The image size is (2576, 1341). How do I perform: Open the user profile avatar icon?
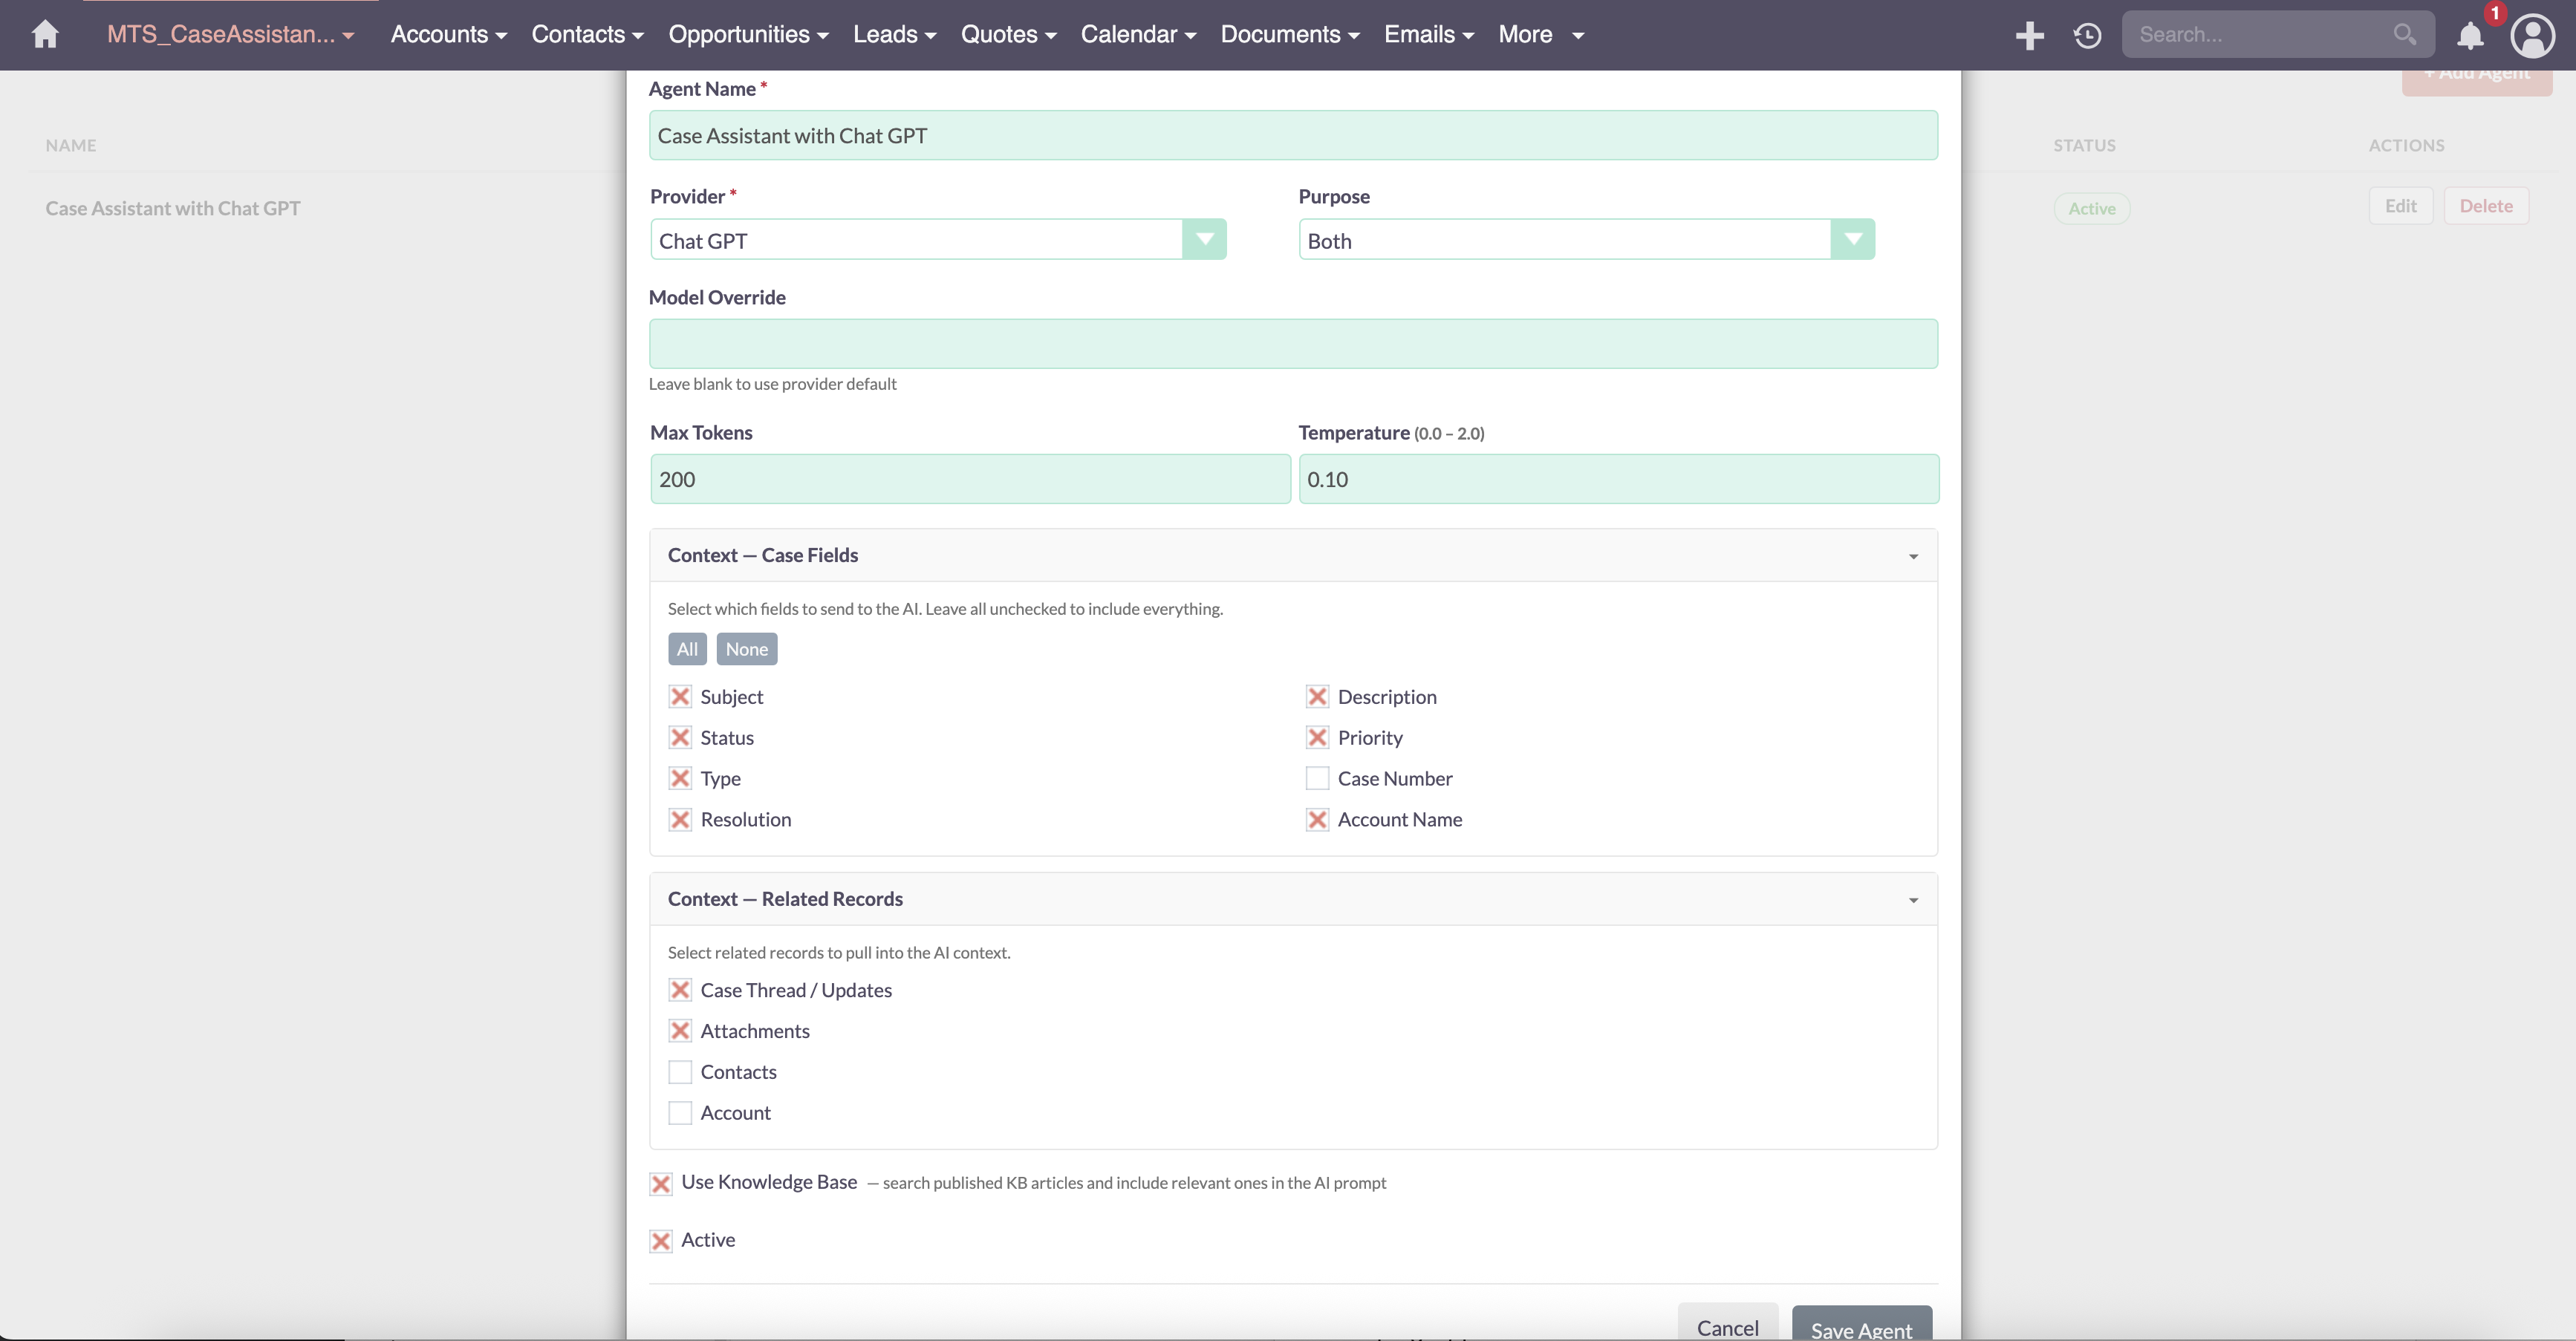pos(2532,36)
